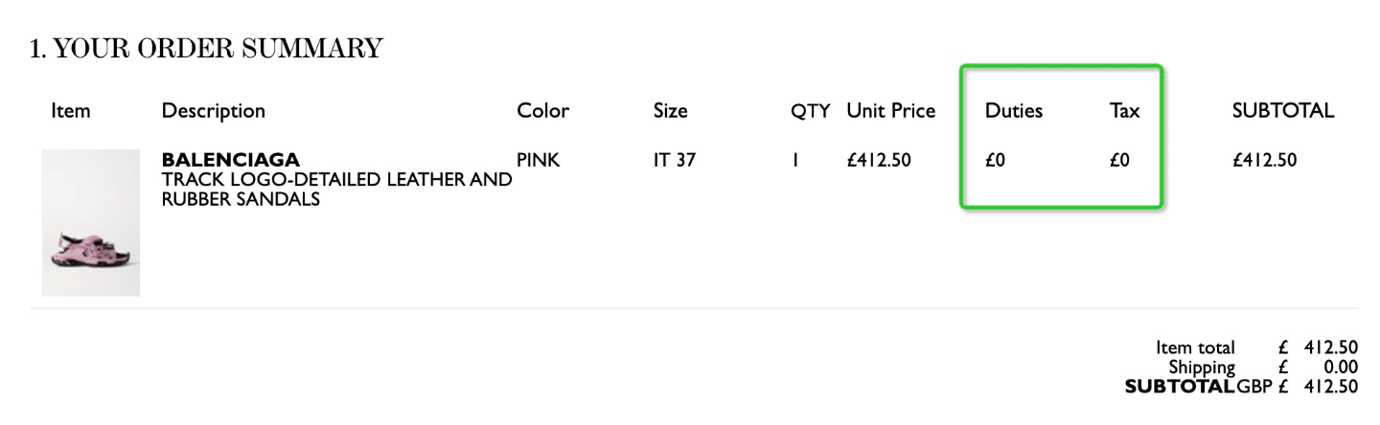Click the QTY column header
1380x425 pixels.
coord(810,111)
